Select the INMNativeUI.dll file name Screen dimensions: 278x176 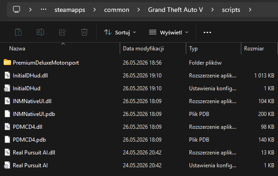(x=32, y=101)
